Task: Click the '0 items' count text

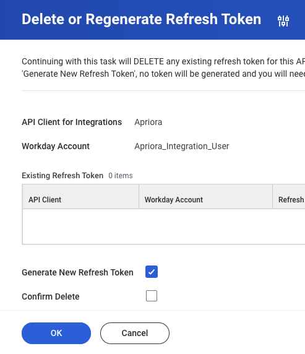Action: [120, 176]
